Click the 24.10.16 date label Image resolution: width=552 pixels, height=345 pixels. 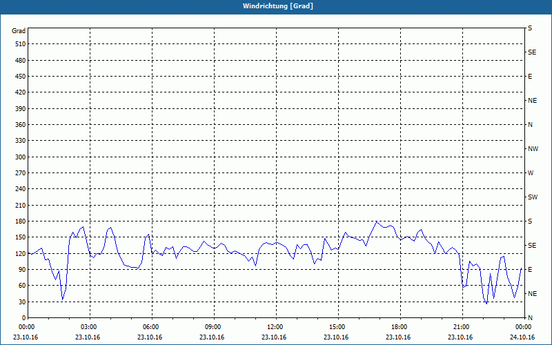pyautogui.click(x=522, y=337)
